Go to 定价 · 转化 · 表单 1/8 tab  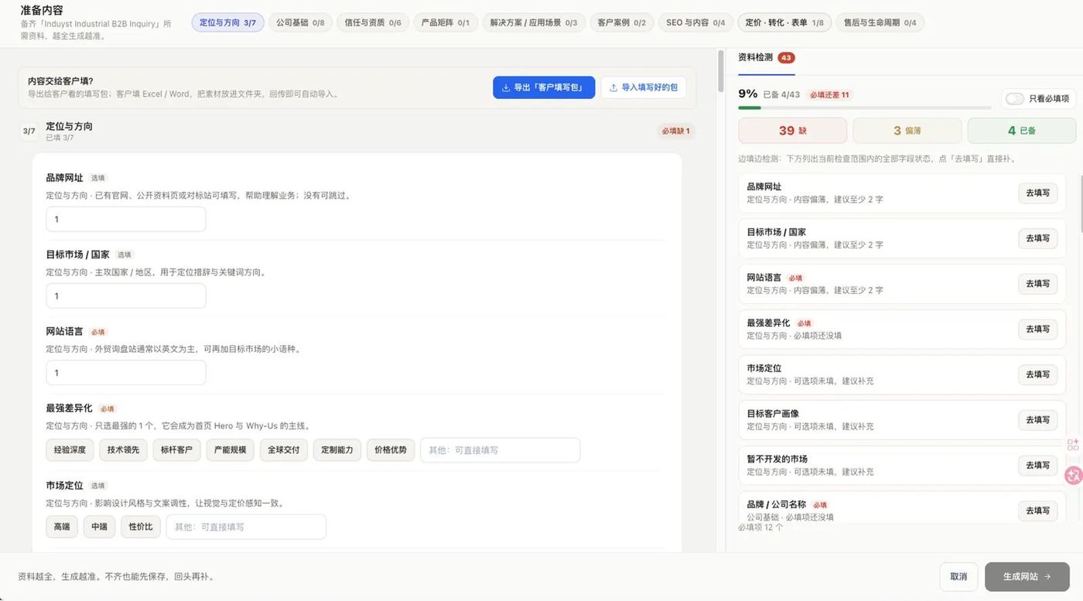[x=784, y=22]
